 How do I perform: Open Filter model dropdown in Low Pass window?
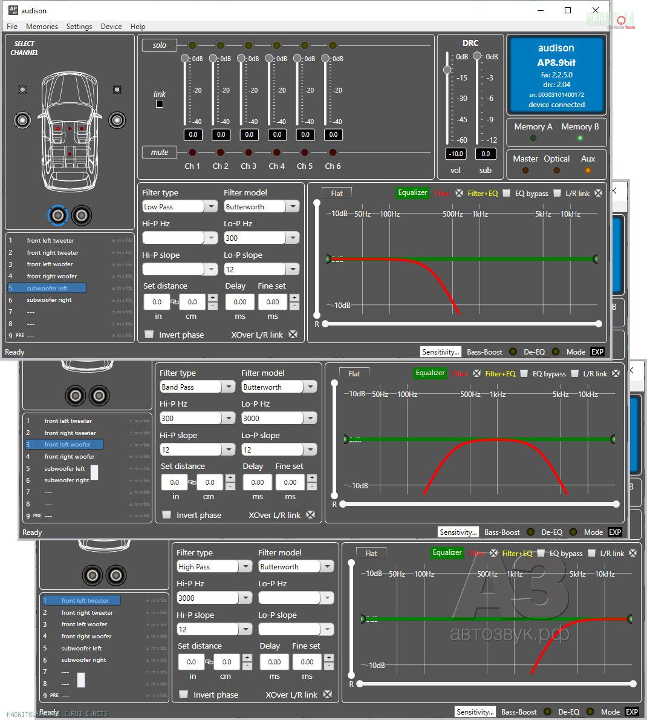point(262,207)
